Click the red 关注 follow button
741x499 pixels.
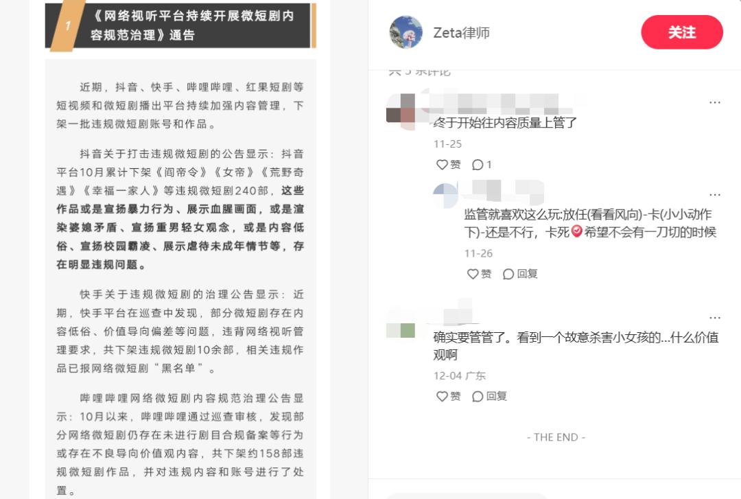[681, 32]
